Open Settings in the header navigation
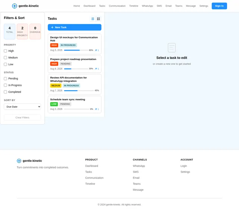This screenshot has height=211, width=239. 204,6
